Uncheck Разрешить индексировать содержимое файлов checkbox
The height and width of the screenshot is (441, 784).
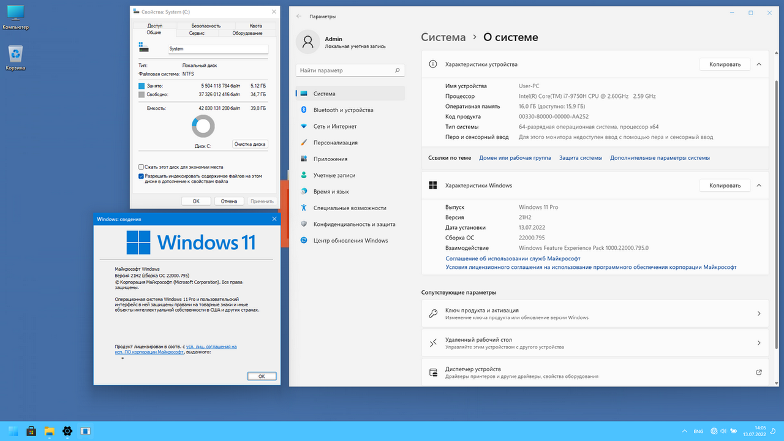pos(141,176)
